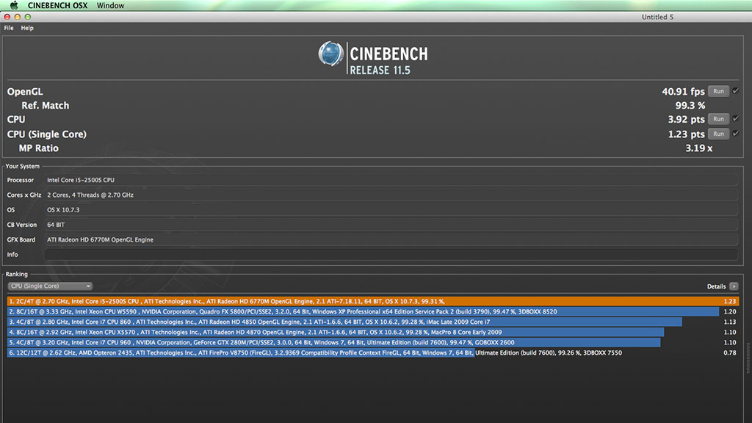Select ranking row 5 Core i7 CPU 960
Screen dimensions: 752x423
tap(373, 342)
